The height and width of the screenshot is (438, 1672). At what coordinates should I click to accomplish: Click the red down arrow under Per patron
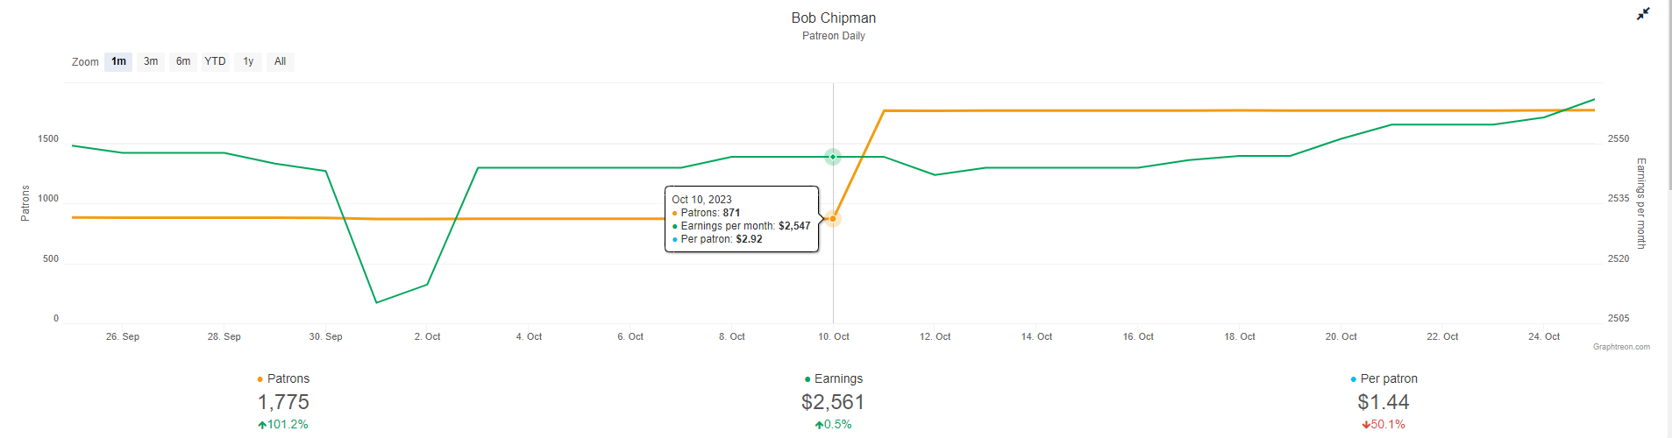pyautogui.click(x=1366, y=425)
